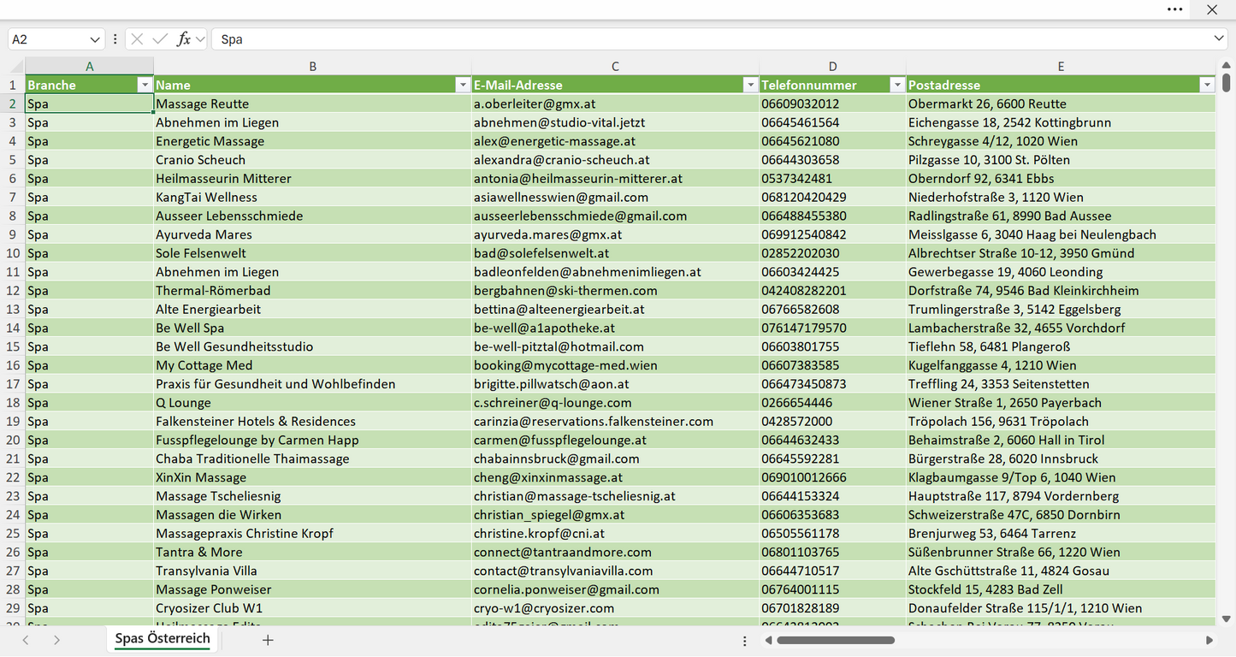Select email brigitte.pillwatsch@aon.at
Viewport: 1236px width, 657px height.
click(615, 384)
